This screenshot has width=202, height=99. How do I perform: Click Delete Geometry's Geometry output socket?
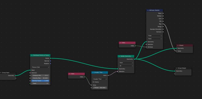[134, 59]
